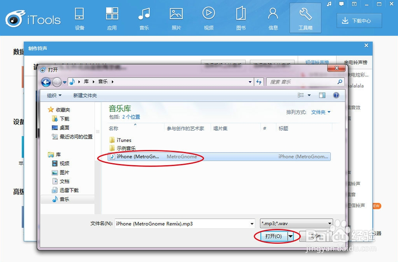Click the iTools logo

pos(33,19)
